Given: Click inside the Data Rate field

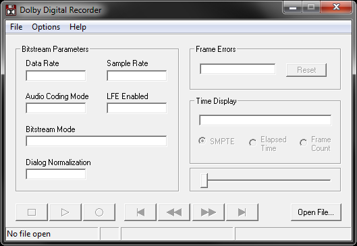Looking at the screenshot, I should [x=56, y=75].
